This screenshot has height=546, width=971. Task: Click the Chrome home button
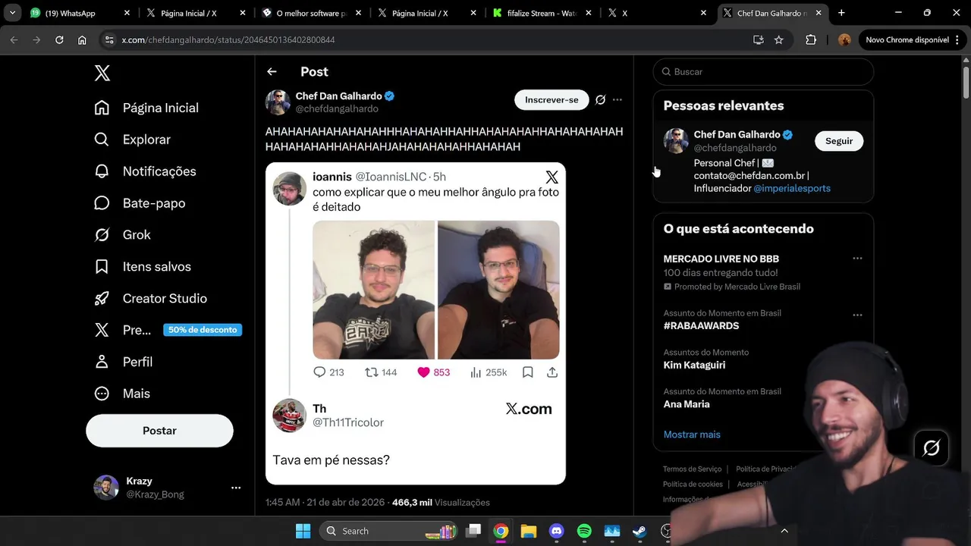pyautogui.click(x=82, y=39)
